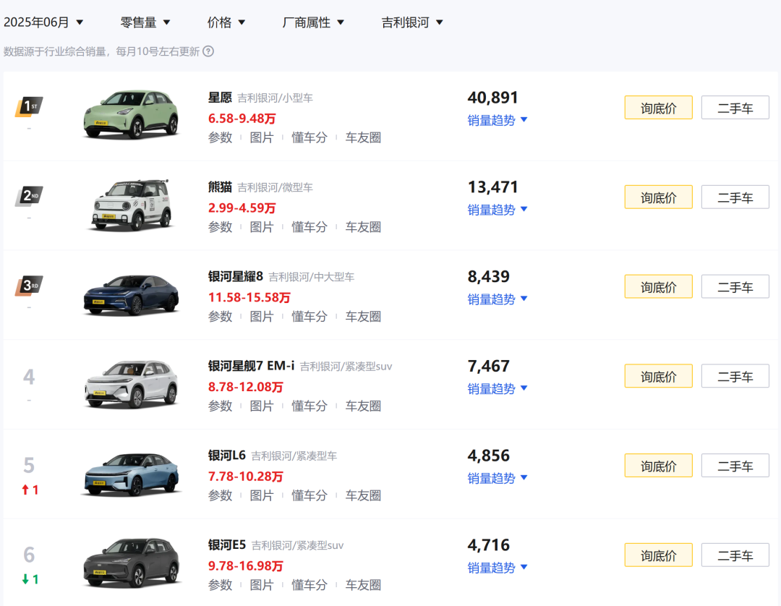Open 参数 for 熊猫
Screen dimensions: 781x606
[x=220, y=227]
